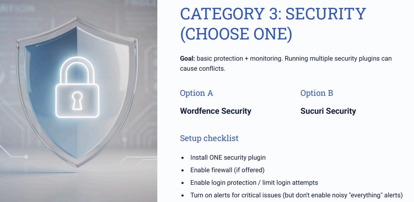Screen dimensions: 414x202
Task: Click the keyhole inside the padlock
Action: click(77, 100)
